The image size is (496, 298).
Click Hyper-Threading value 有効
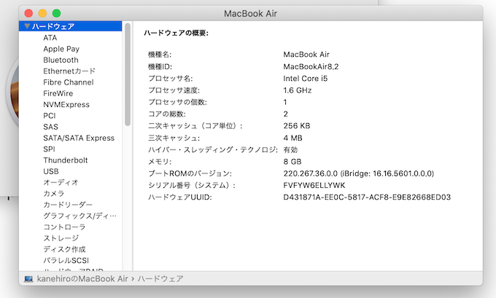[x=290, y=149]
